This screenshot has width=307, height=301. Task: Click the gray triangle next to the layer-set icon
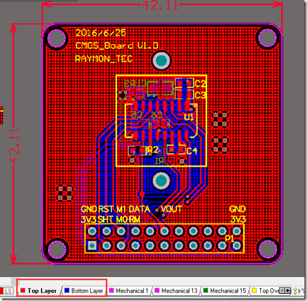[300, 291]
